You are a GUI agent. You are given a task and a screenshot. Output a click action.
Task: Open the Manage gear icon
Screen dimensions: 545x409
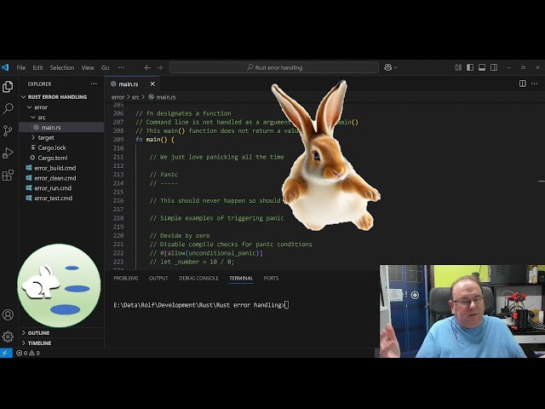[x=8, y=337]
